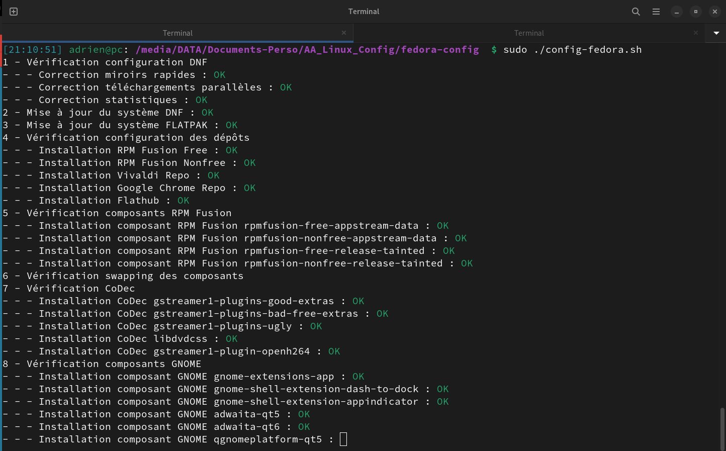
Task: Close the first Terminal tab
Action: tap(344, 33)
